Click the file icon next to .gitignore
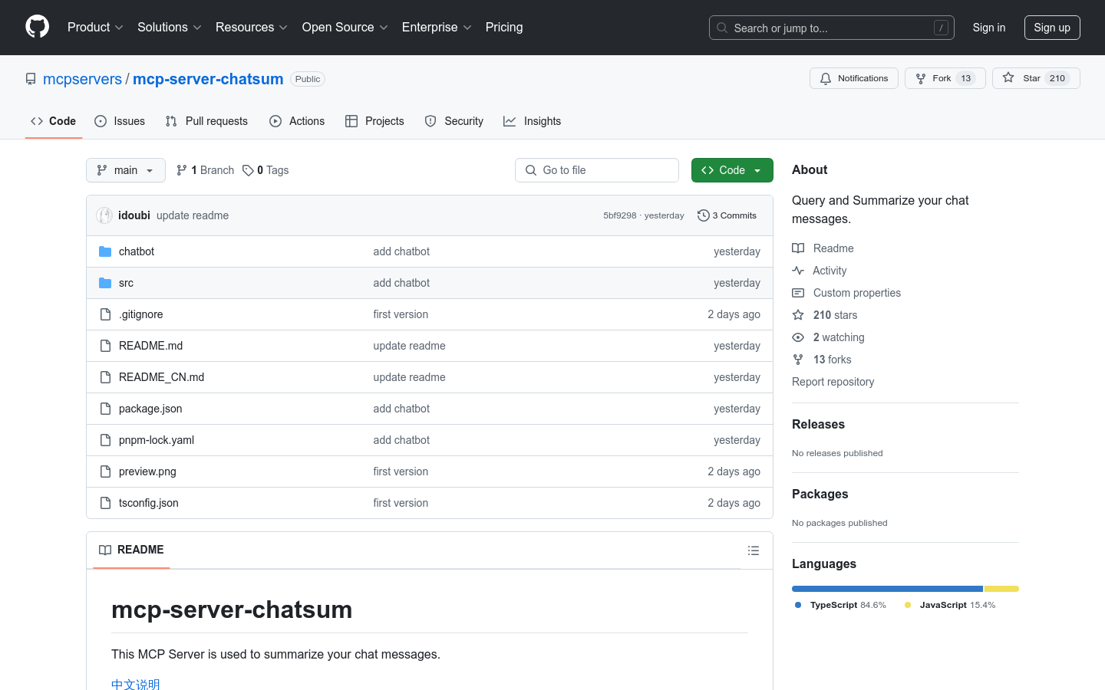The height and width of the screenshot is (690, 1105). pos(105,314)
